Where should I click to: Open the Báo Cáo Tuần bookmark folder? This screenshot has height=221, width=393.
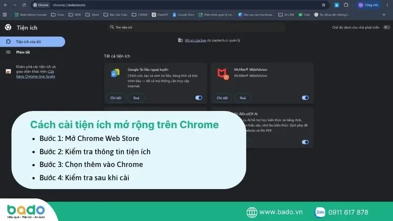pos(115,15)
